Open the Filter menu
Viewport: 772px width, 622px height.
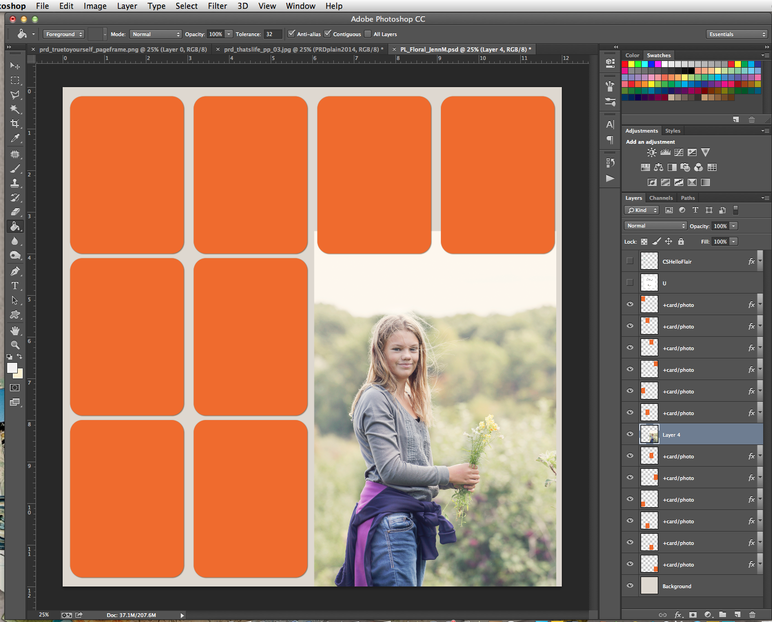[x=217, y=6]
